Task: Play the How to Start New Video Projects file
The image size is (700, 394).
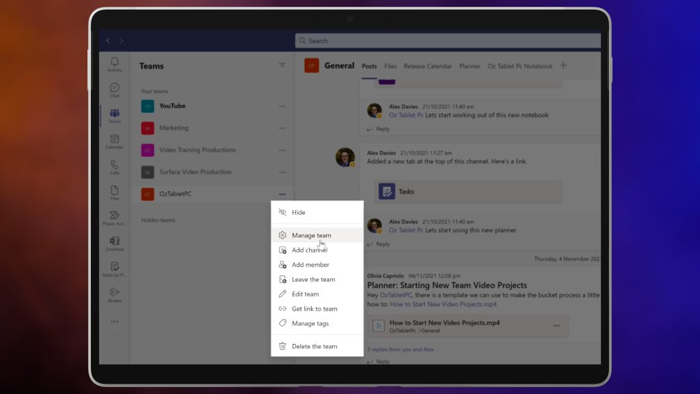Action: click(x=379, y=326)
